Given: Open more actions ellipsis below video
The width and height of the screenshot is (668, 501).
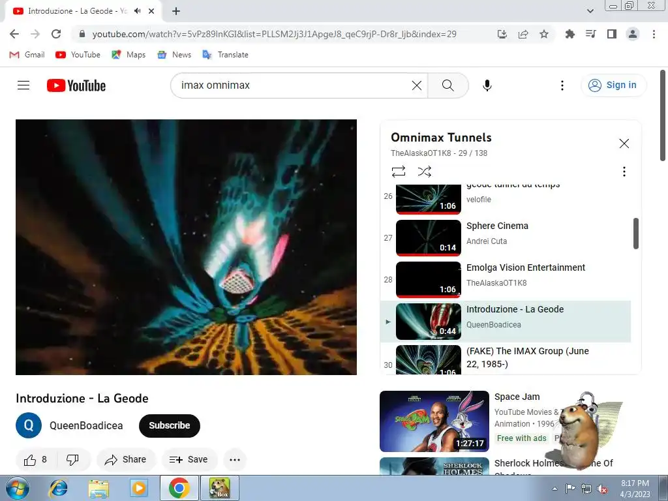Looking at the screenshot, I should (x=235, y=460).
